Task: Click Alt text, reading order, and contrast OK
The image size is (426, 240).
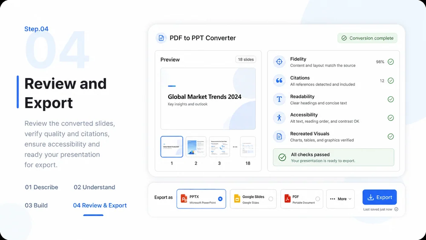Action: click(x=325, y=121)
